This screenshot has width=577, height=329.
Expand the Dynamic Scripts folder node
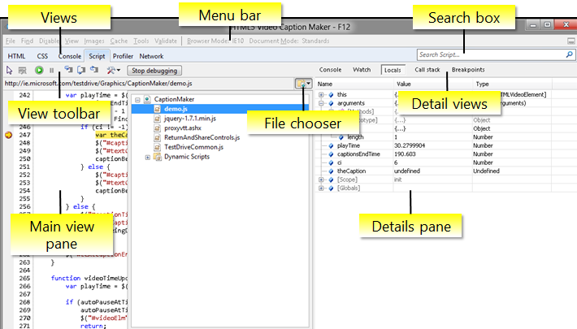point(148,157)
